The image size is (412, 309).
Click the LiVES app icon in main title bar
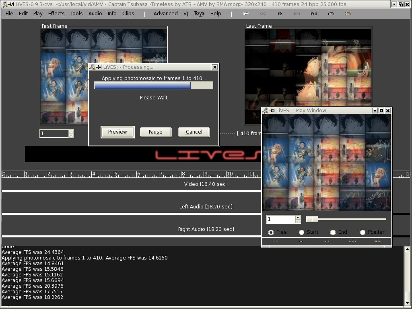click(4, 4)
